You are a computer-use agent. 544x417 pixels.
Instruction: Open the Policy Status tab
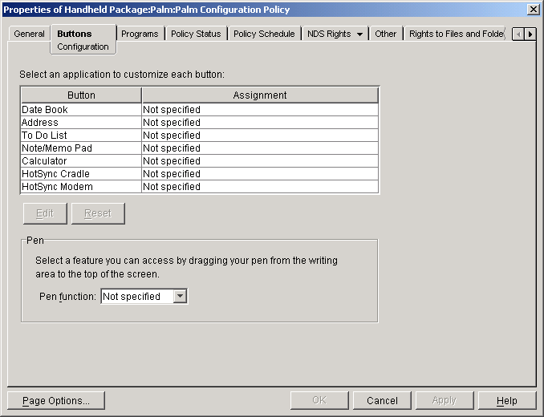pos(196,34)
